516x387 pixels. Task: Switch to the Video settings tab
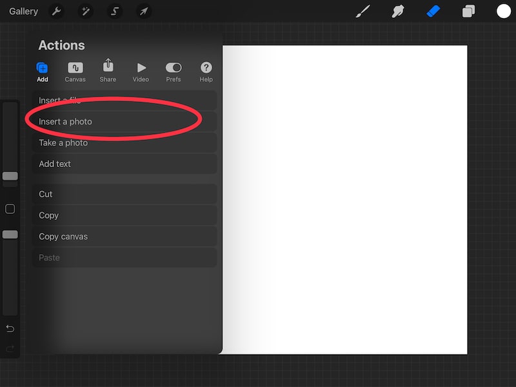click(x=141, y=71)
